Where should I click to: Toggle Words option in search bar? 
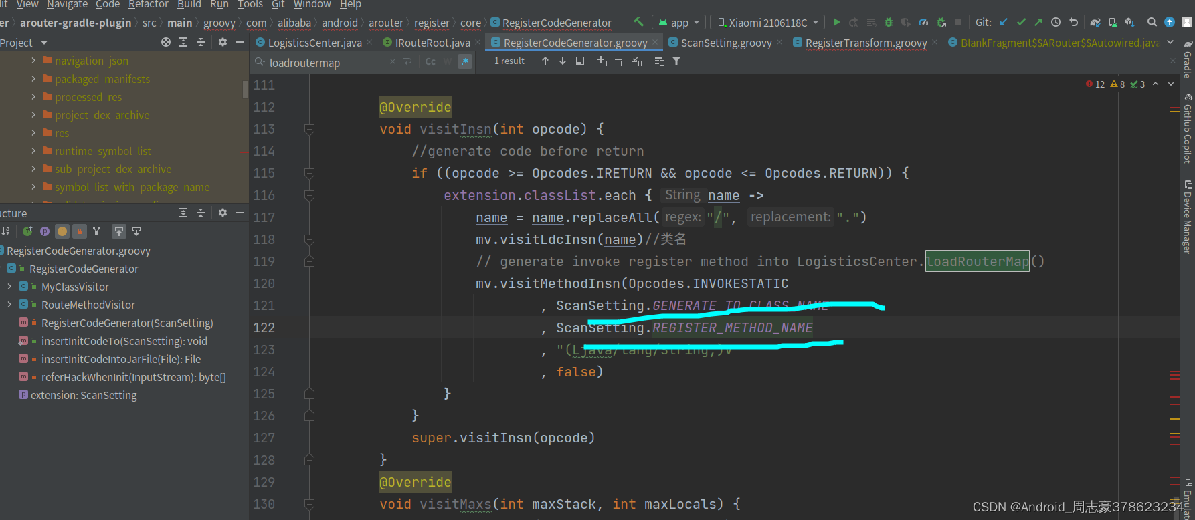448,61
